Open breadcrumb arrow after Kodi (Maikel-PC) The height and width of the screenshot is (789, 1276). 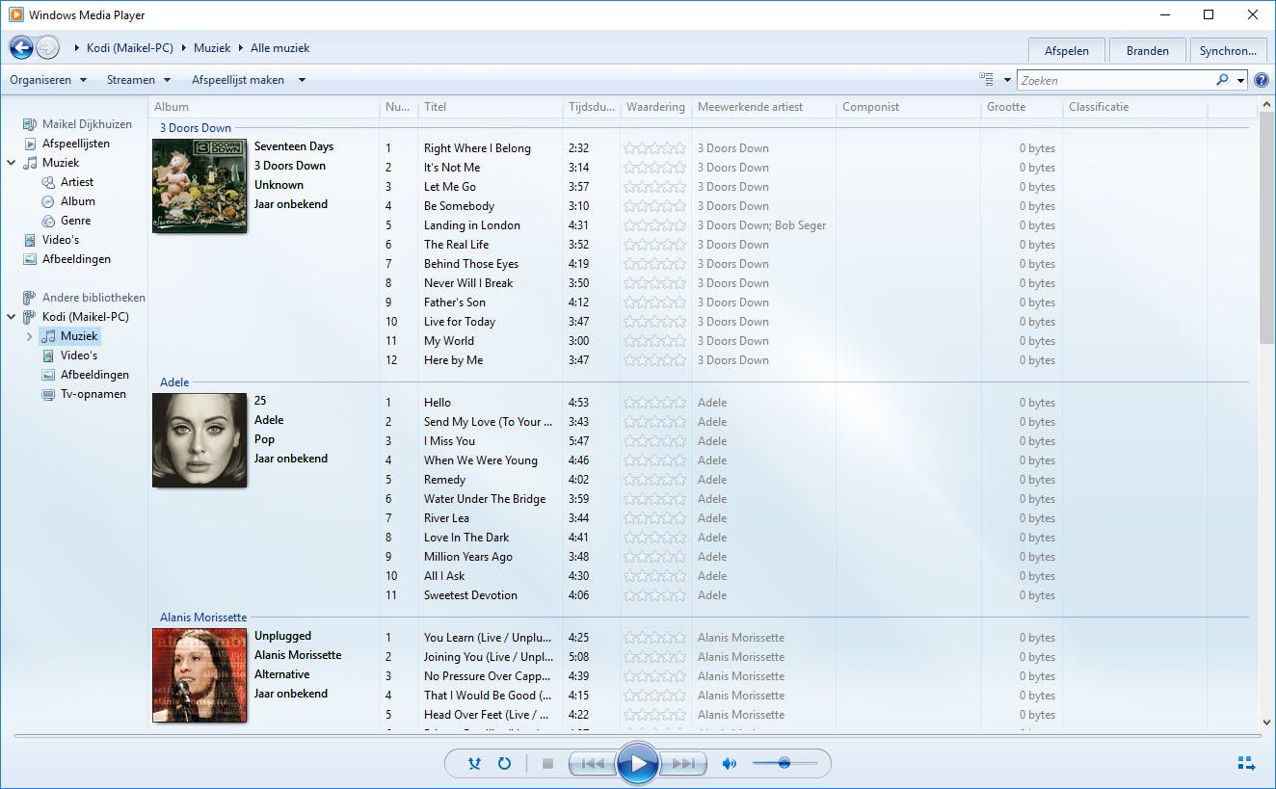(183, 48)
